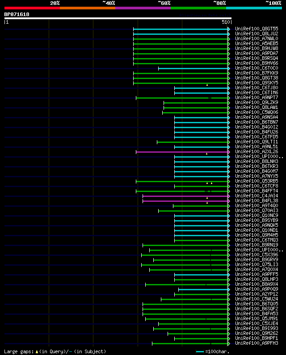Select the UniRef100_A9NPT7 label
286x355 pixels.
coord(257,98)
